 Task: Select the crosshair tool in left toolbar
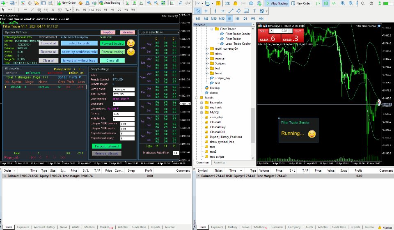10,9
